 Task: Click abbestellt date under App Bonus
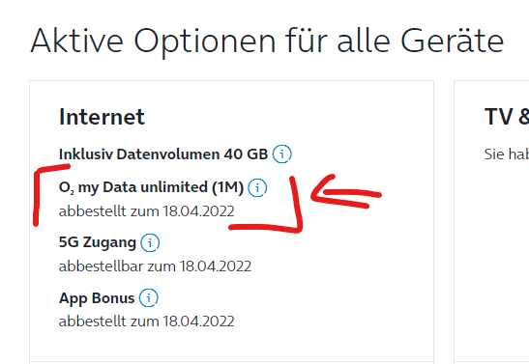pyautogui.click(x=146, y=322)
